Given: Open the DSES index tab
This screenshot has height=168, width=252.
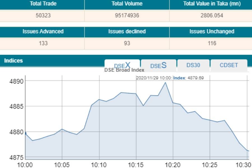Looking at the screenshot, I should 158,65.
